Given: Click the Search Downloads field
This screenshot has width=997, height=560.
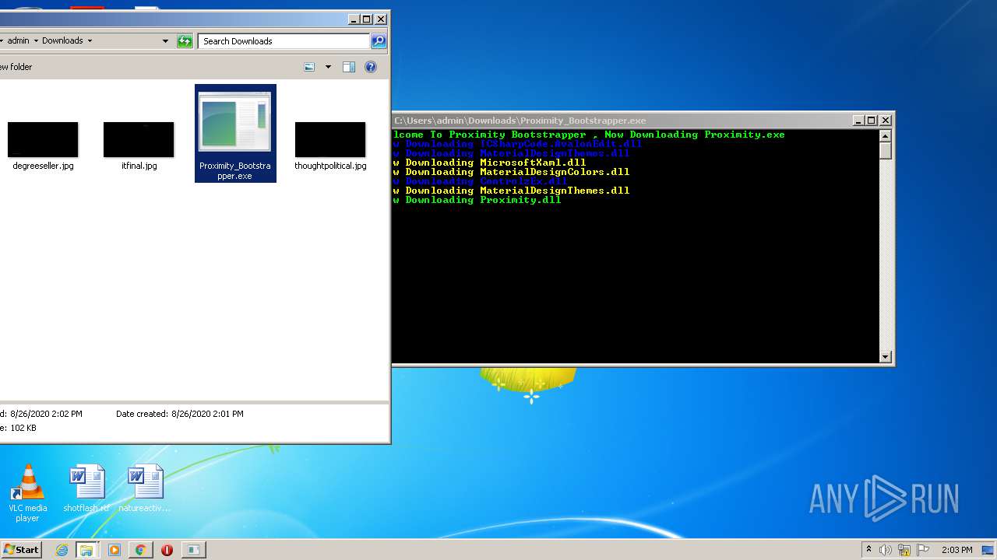Looking at the screenshot, I should [x=284, y=41].
